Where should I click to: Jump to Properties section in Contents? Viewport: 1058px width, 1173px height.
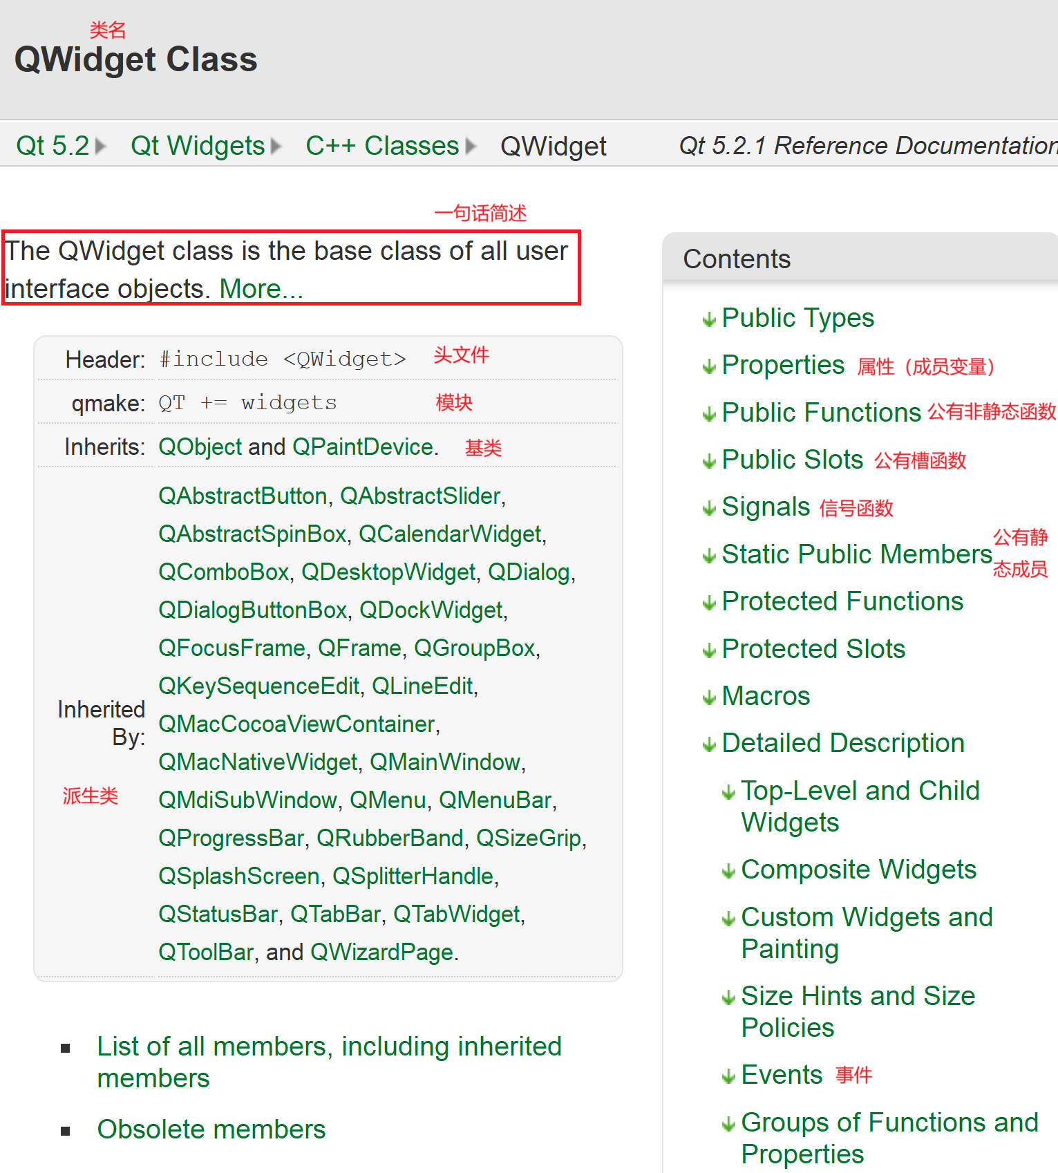(x=782, y=365)
